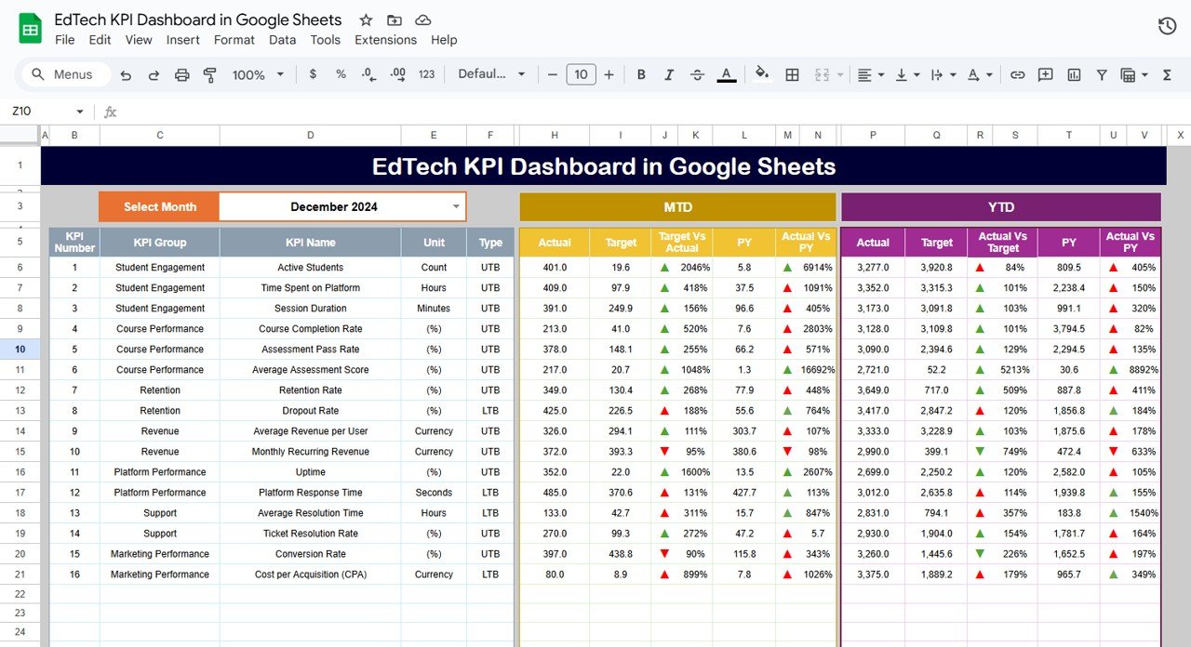The height and width of the screenshot is (647, 1191).
Task: Click the move to folder icon
Action: coord(395,20)
